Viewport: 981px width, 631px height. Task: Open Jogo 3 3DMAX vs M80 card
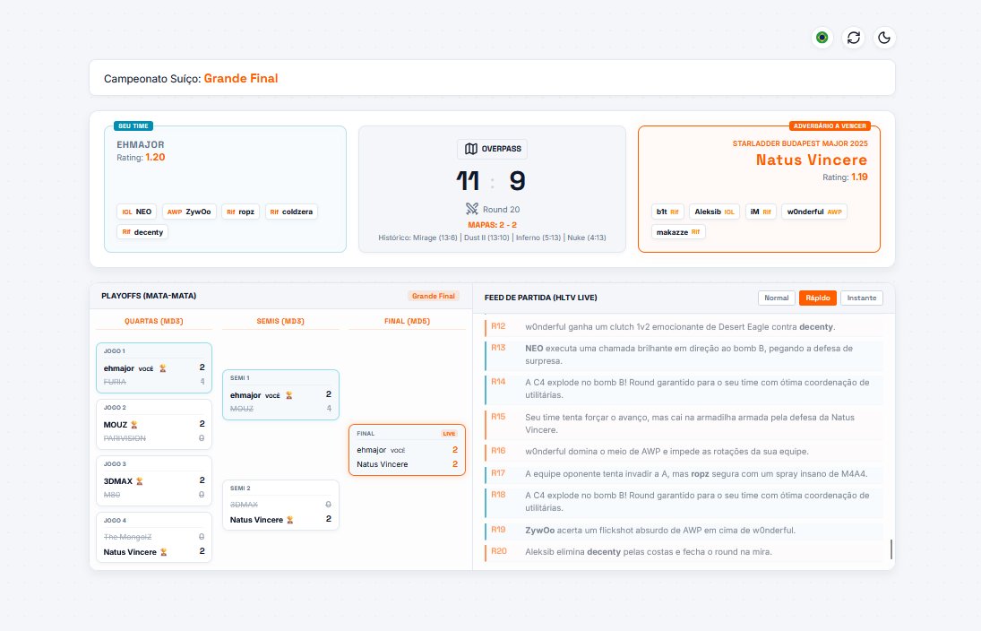pyautogui.click(x=154, y=480)
